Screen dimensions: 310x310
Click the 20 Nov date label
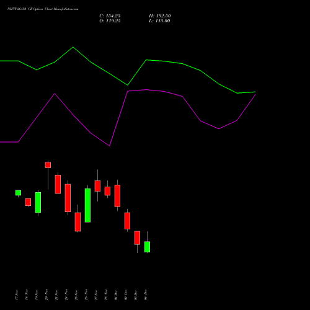tap(46, 294)
